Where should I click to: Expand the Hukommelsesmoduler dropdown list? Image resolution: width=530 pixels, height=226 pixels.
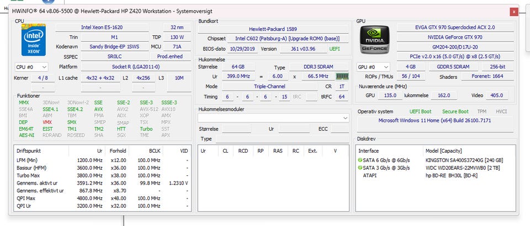[344, 117]
